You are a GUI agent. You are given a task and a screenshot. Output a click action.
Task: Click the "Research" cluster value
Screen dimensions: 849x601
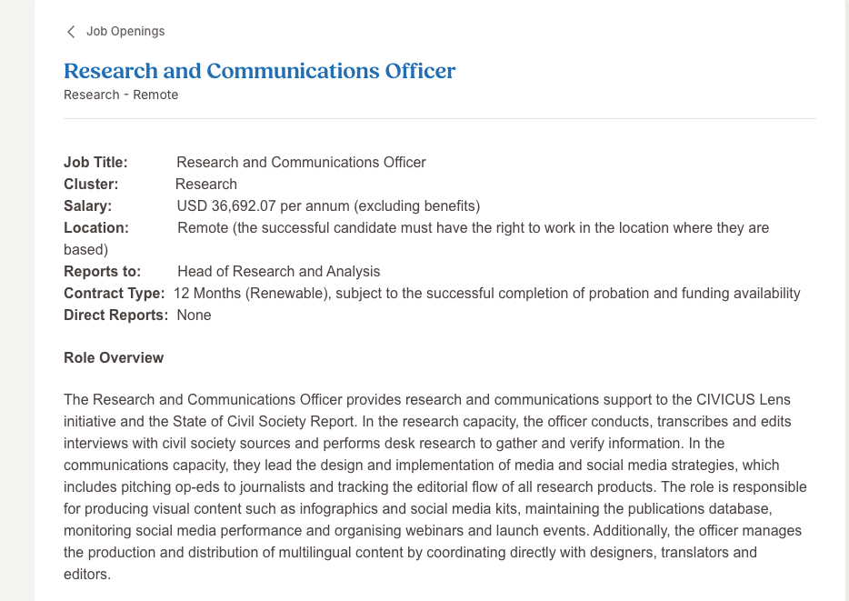pos(206,185)
